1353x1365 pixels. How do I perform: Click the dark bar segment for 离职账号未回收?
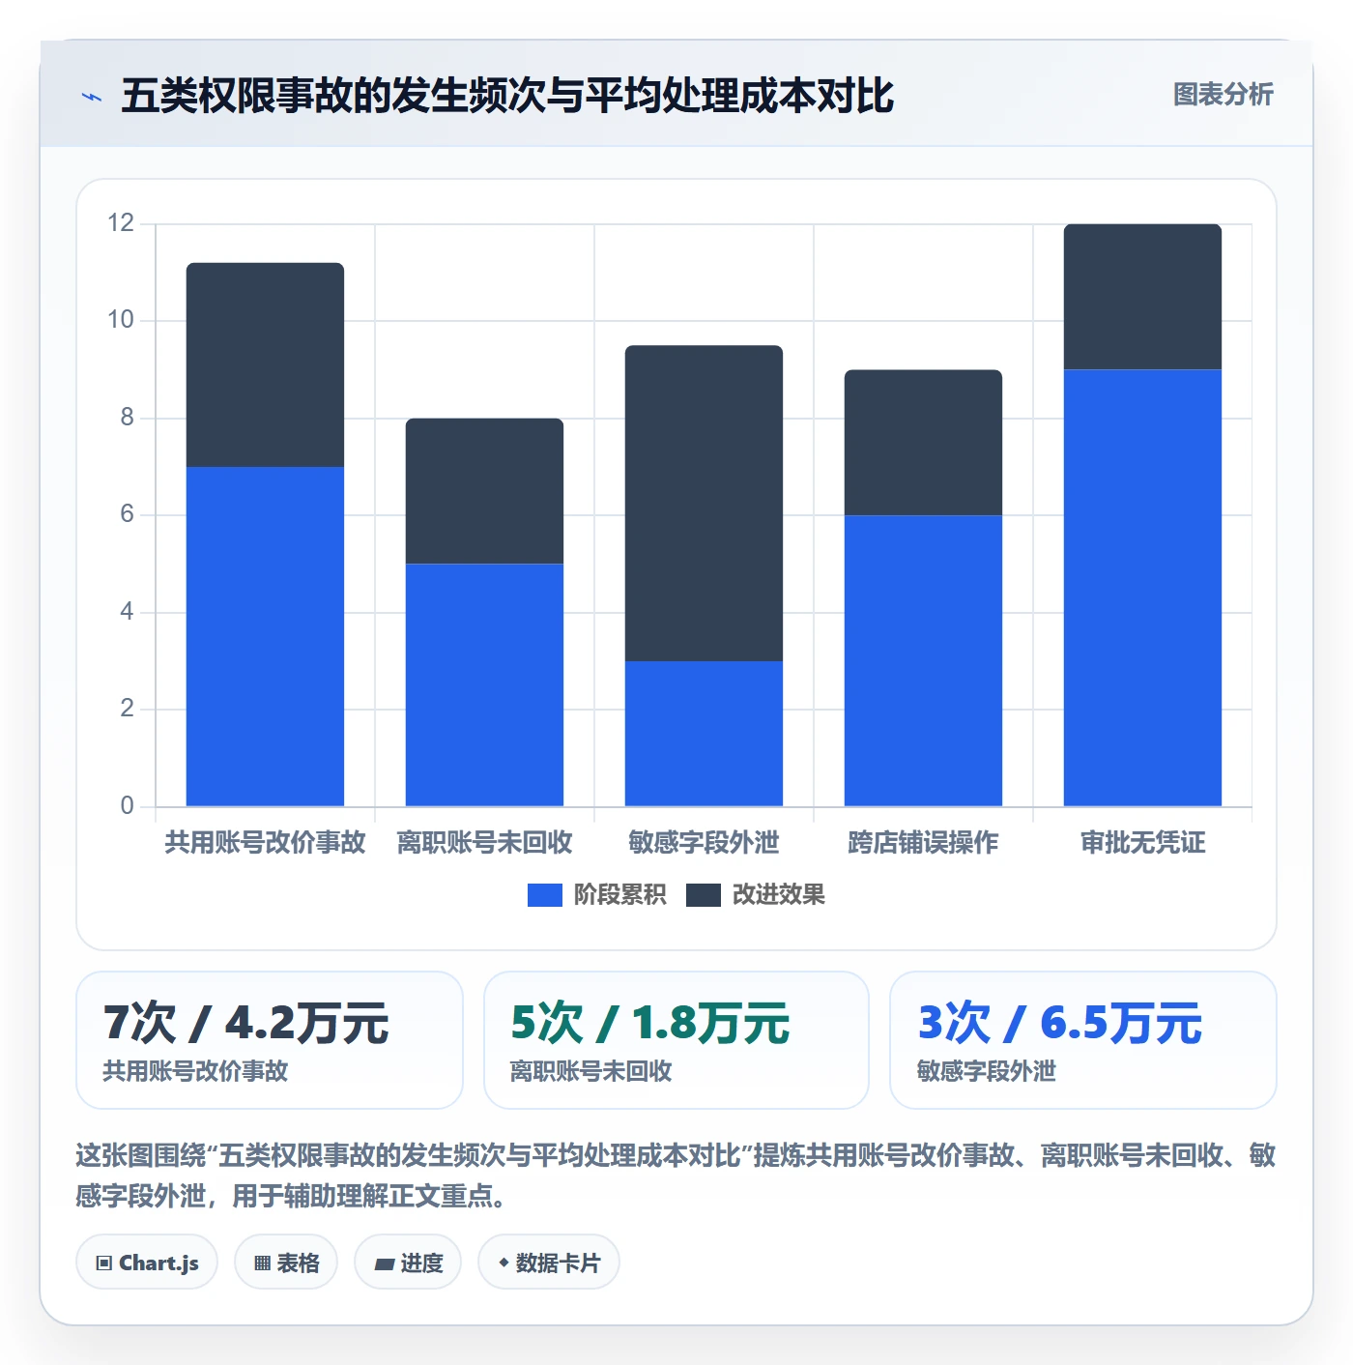click(484, 491)
